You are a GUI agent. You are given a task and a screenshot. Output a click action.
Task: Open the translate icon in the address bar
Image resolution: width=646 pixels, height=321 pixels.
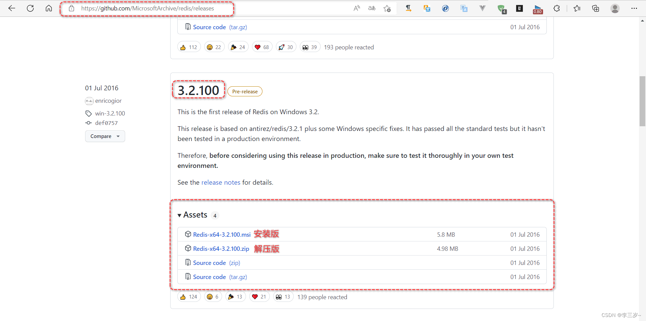(372, 8)
